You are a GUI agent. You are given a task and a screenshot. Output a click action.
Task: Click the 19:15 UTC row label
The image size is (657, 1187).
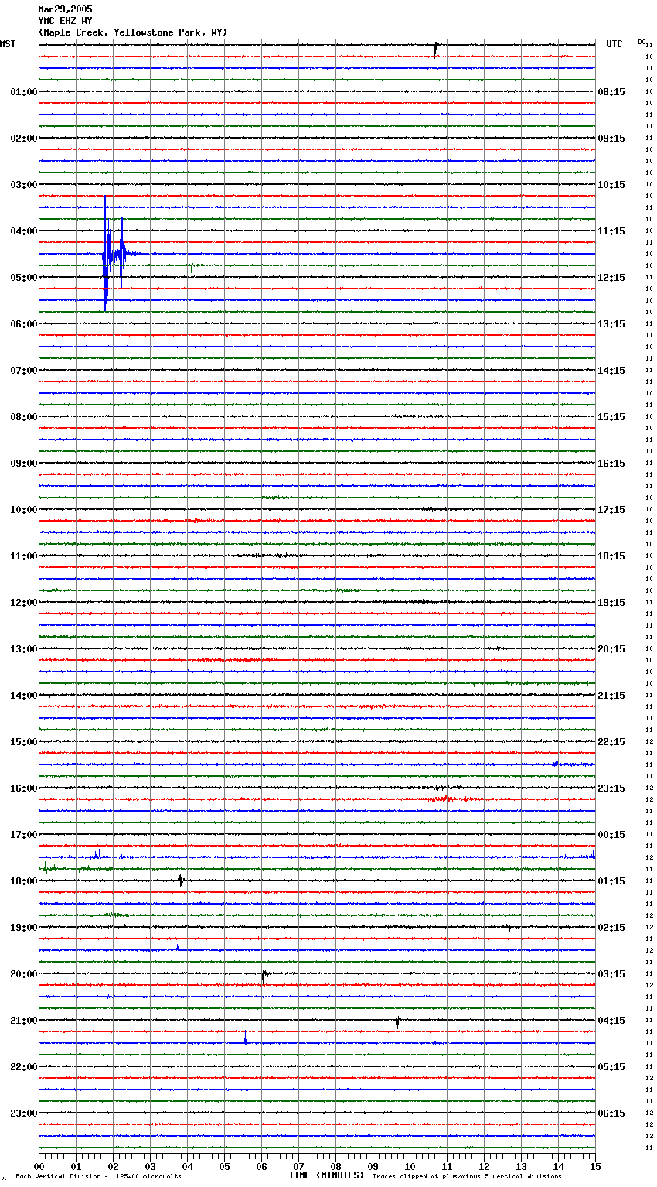(x=611, y=603)
